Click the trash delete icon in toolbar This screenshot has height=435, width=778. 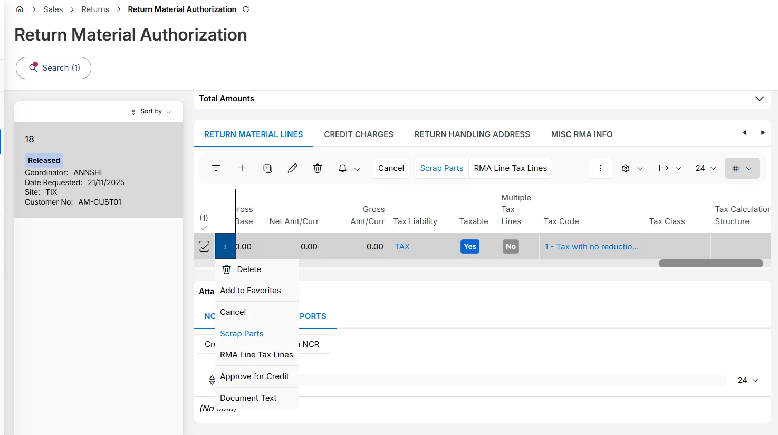[x=318, y=168]
